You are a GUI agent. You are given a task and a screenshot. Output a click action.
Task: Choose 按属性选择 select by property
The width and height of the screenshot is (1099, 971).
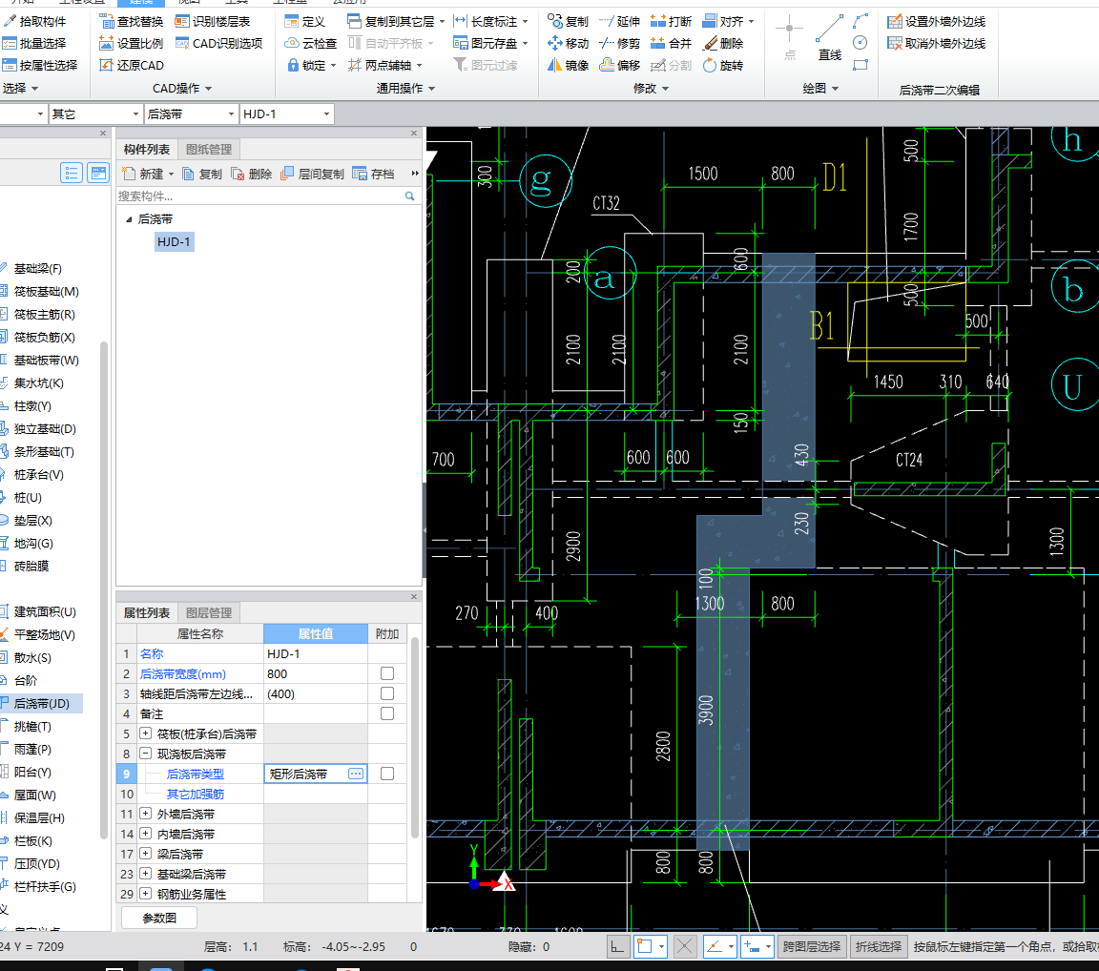(40, 65)
